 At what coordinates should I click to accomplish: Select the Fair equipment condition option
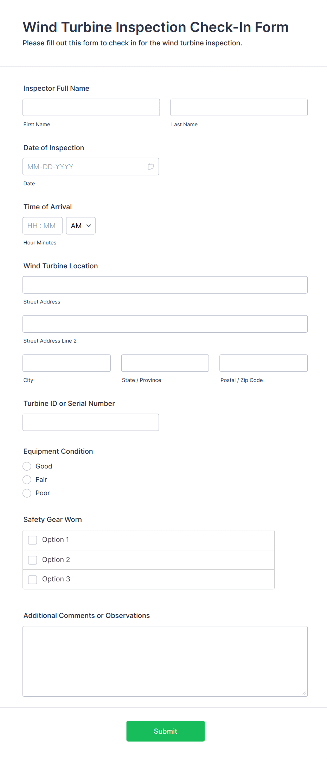tap(27, 479)
